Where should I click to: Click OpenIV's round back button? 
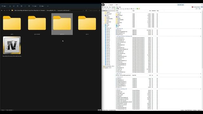pos(103,5)
